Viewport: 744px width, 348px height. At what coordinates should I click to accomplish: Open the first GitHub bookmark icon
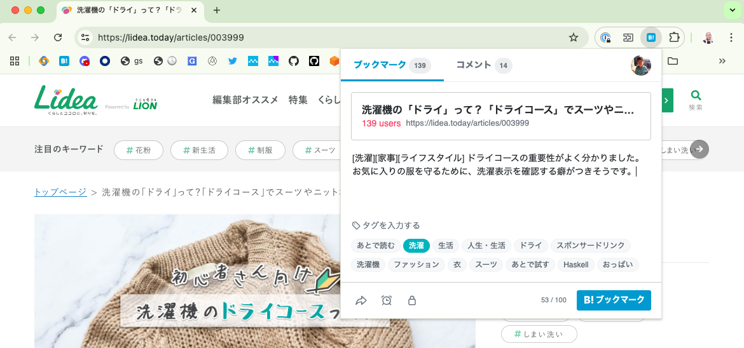294,61
